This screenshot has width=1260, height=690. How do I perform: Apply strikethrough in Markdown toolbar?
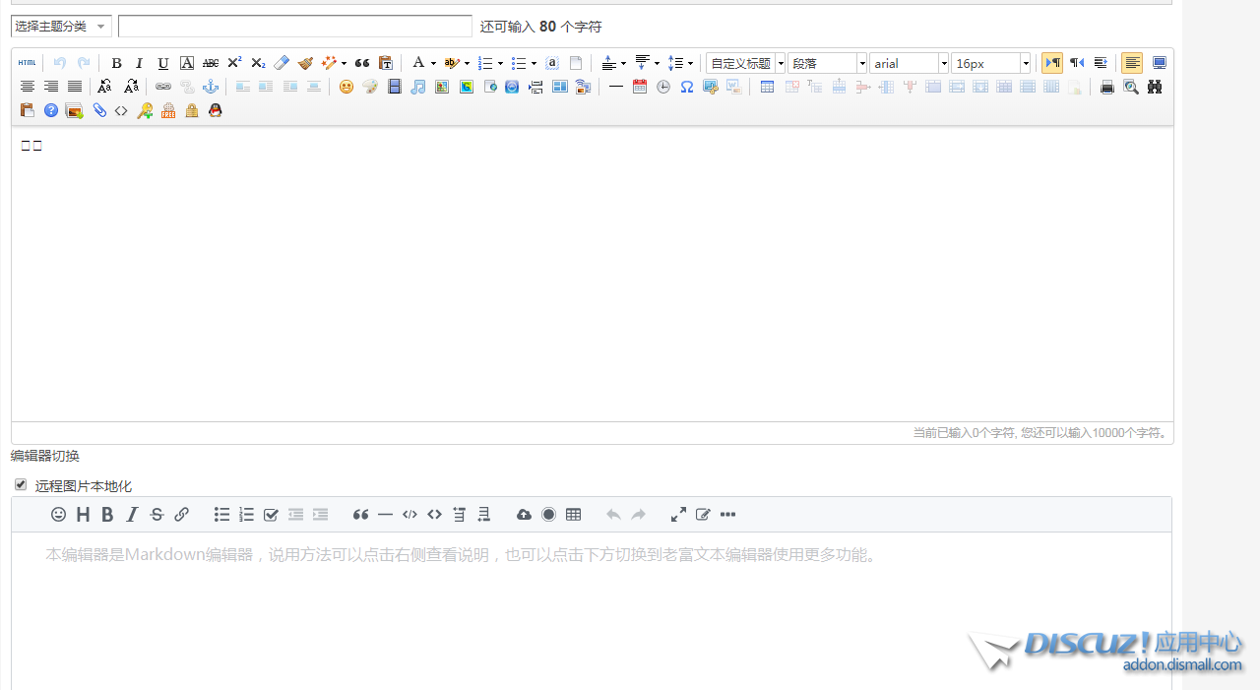157,515
